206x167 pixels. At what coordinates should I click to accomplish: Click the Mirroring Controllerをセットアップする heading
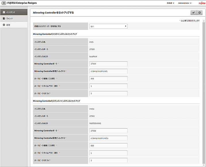point(53,13)
